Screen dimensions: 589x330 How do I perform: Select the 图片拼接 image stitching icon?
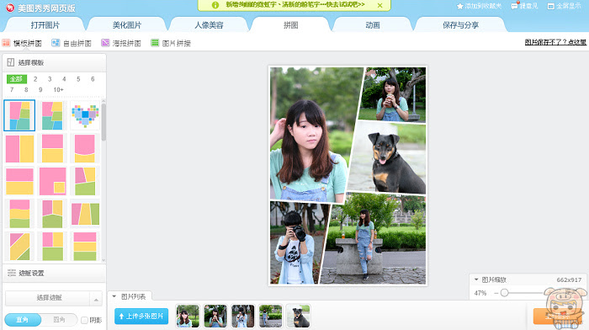pos(155,43)
